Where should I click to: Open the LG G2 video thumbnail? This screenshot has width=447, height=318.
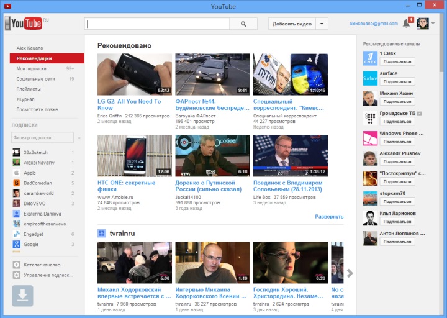coord(135,74)
